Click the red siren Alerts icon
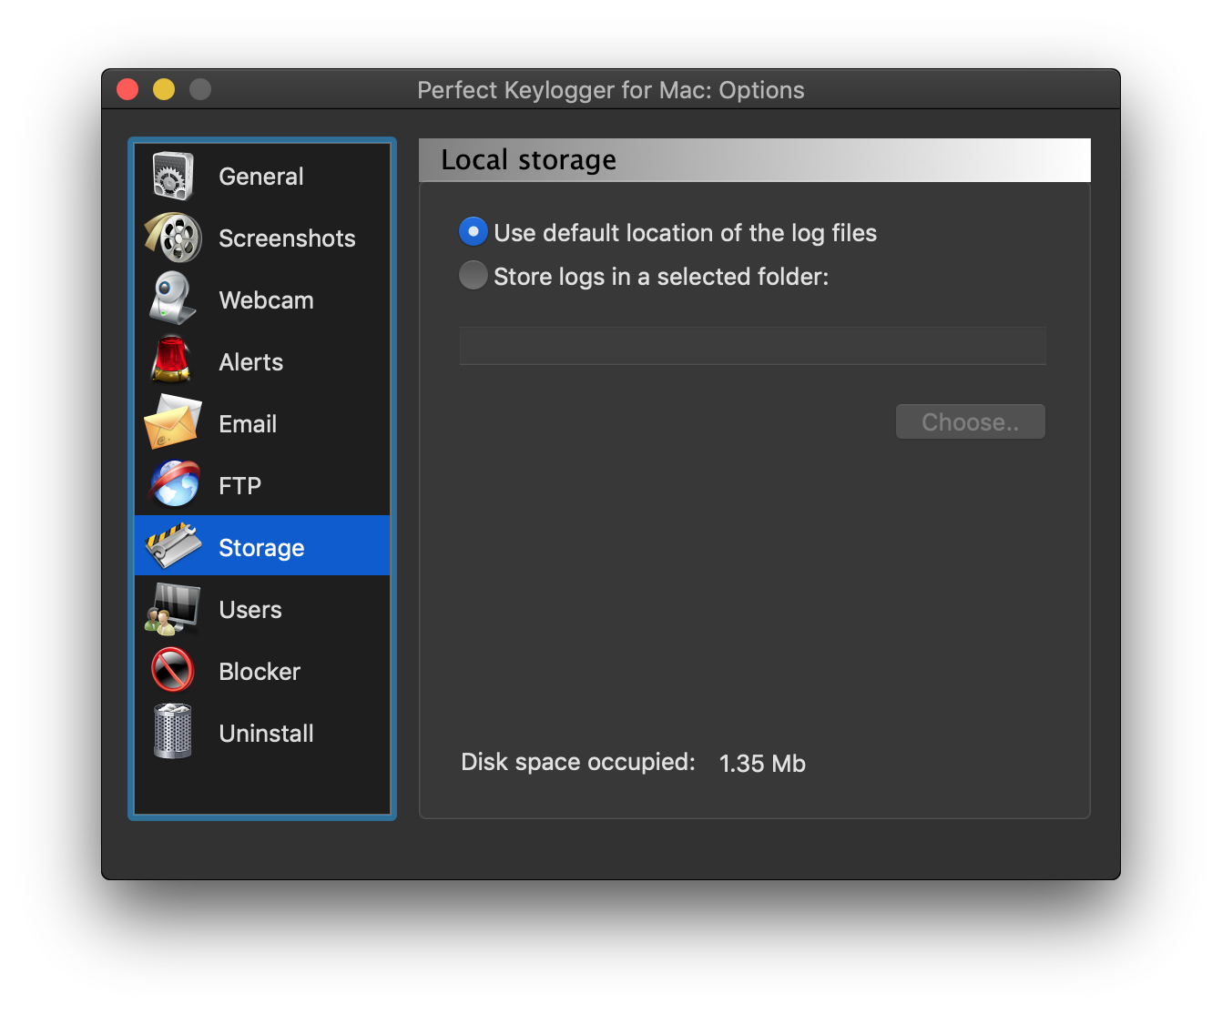The width and height of the screenshot is (1222, 1014). [x=172, y=361]
